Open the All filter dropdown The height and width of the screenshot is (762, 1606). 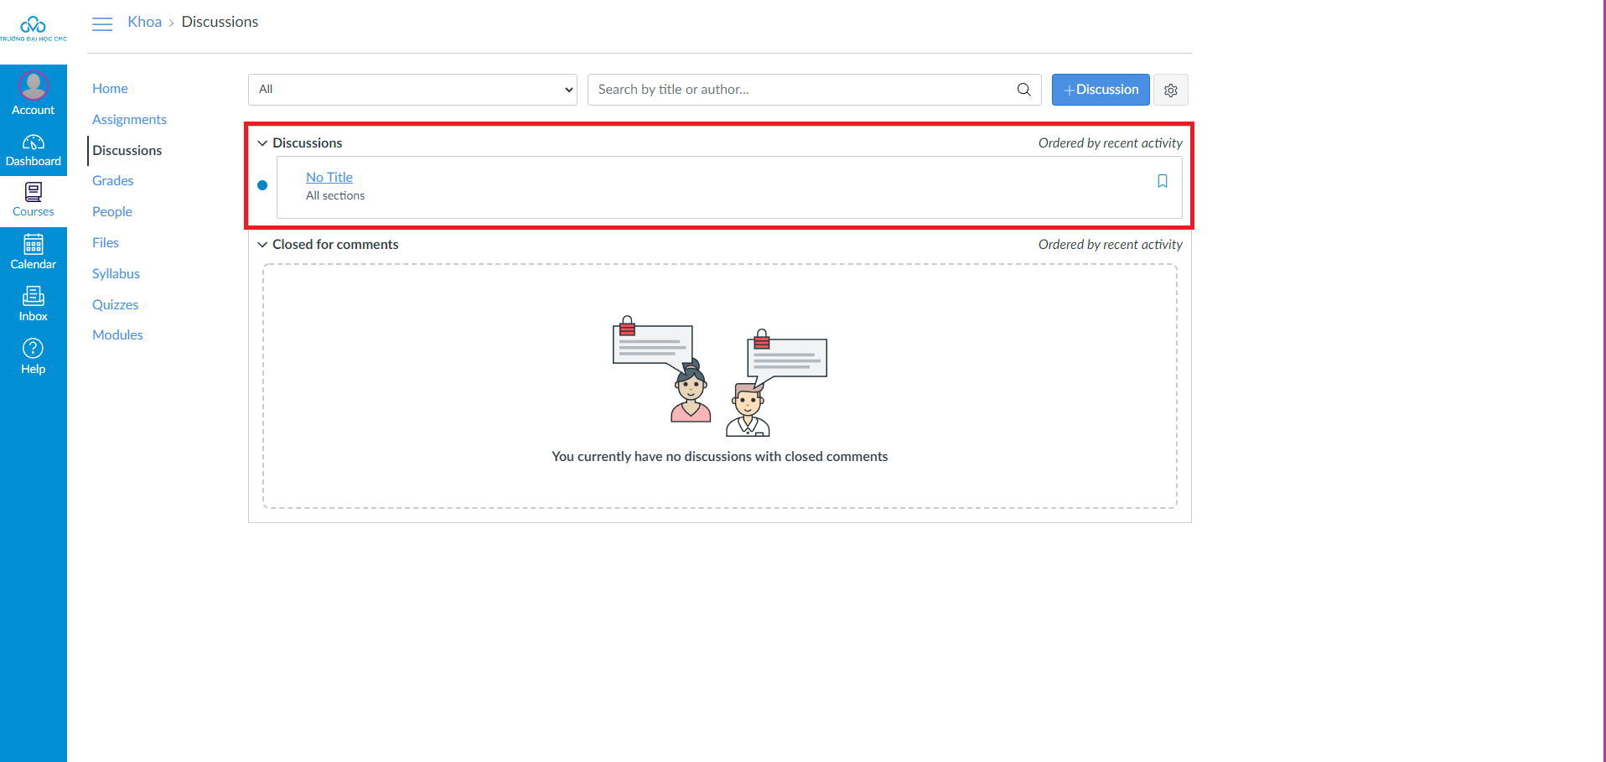click(412, 90)
